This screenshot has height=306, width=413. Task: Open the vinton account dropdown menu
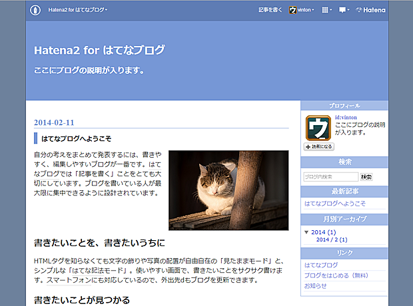(x=306, y=10)
